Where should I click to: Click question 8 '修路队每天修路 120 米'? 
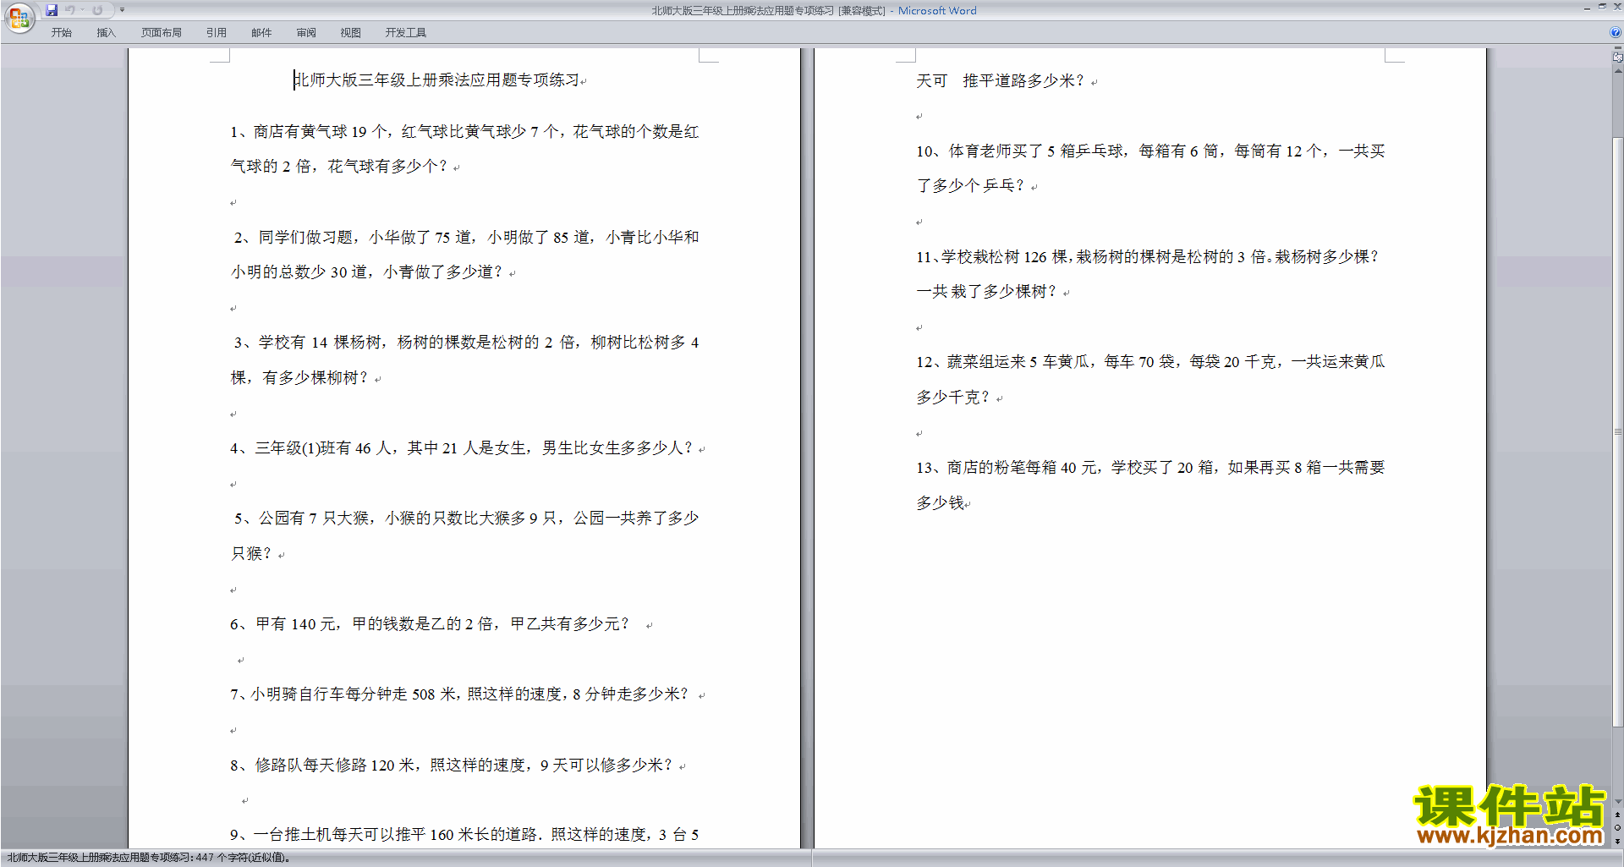(452, 765)
